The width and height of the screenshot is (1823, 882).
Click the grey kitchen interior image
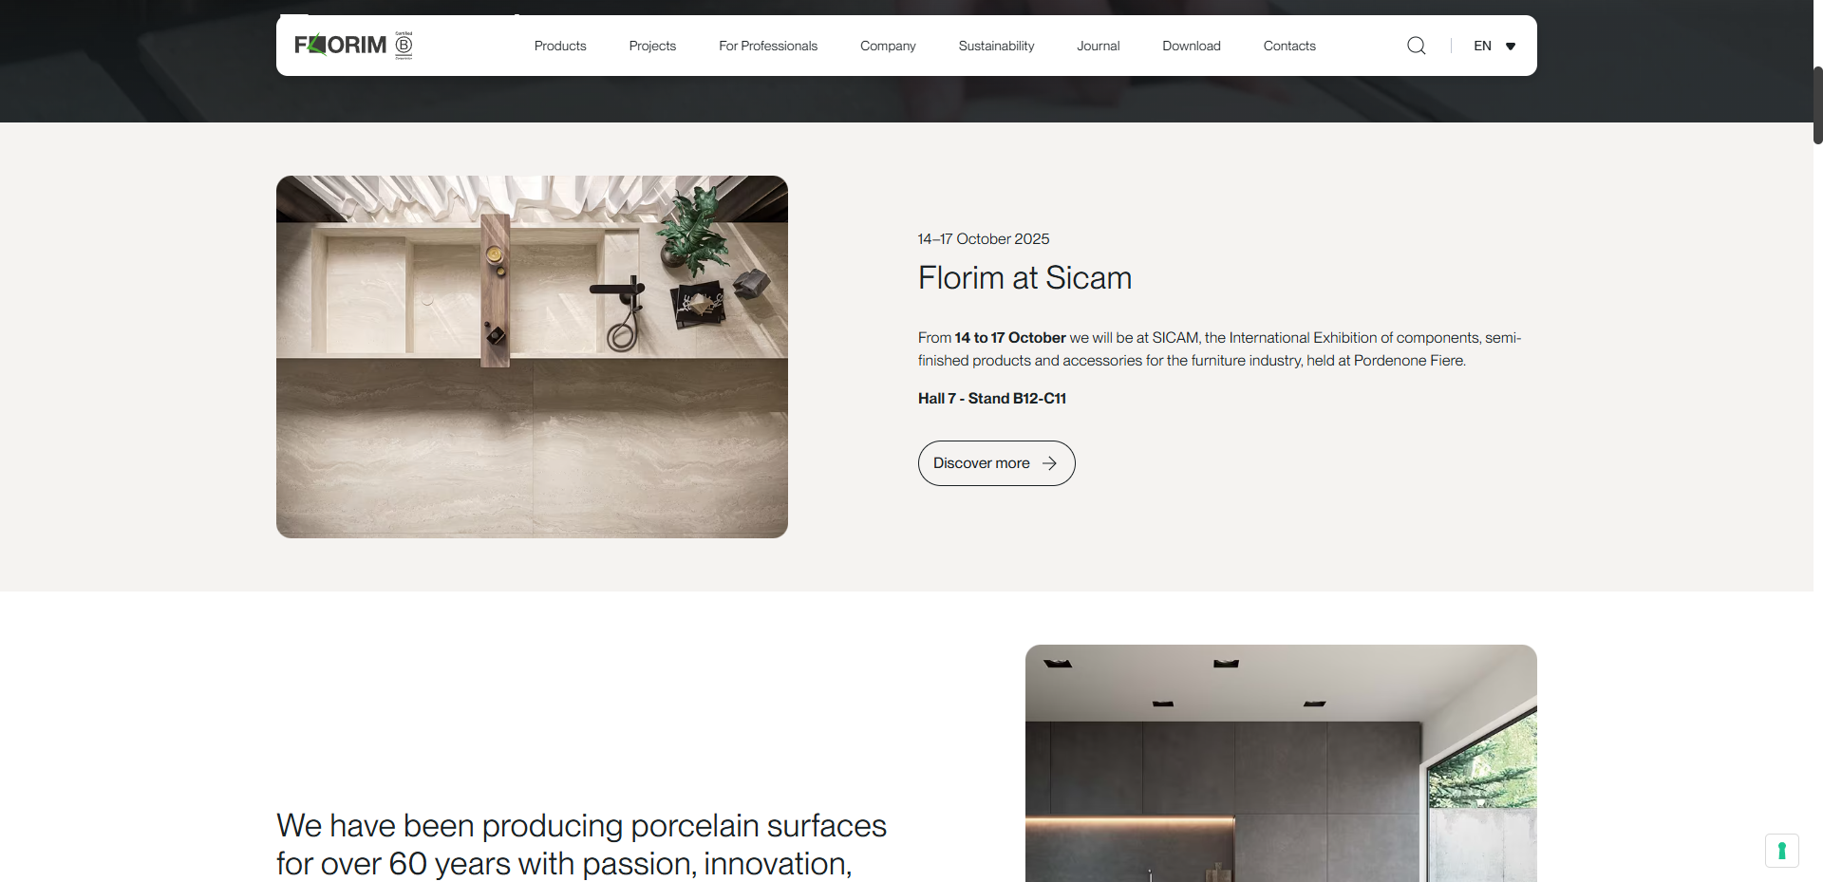point(1281,763)
